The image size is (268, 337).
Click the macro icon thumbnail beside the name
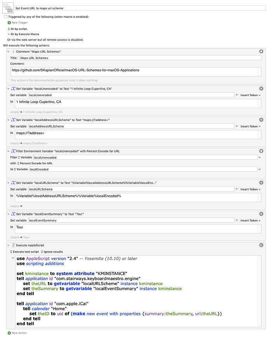point(8,8)
